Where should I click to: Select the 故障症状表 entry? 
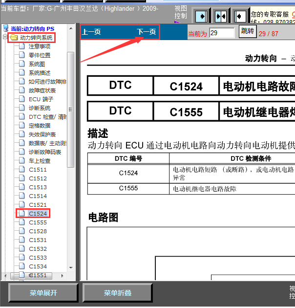tap(42, 90)
